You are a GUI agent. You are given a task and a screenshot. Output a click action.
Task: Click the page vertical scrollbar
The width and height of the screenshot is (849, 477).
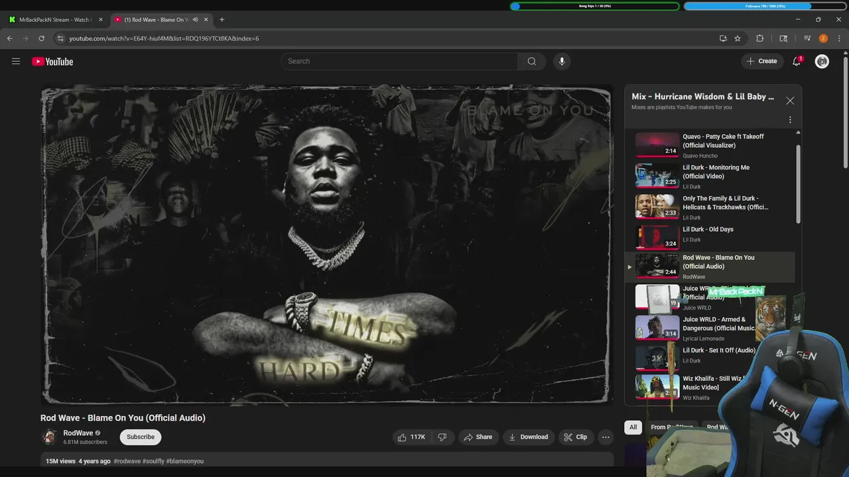[845, 113]
